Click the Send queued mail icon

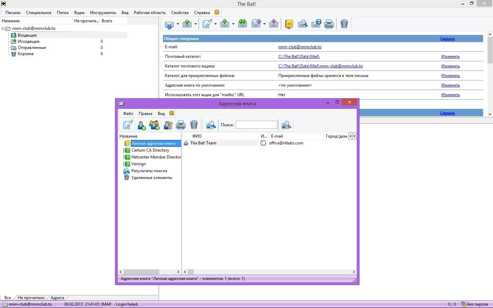point(187,24)
